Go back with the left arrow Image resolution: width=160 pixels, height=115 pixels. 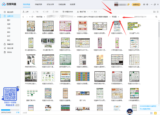pyautogui.click(x=23, y=17)
